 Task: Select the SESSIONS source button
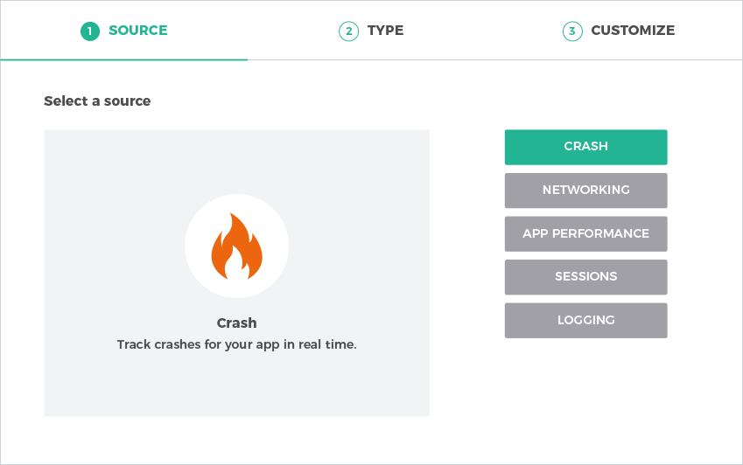click(585, 277)
